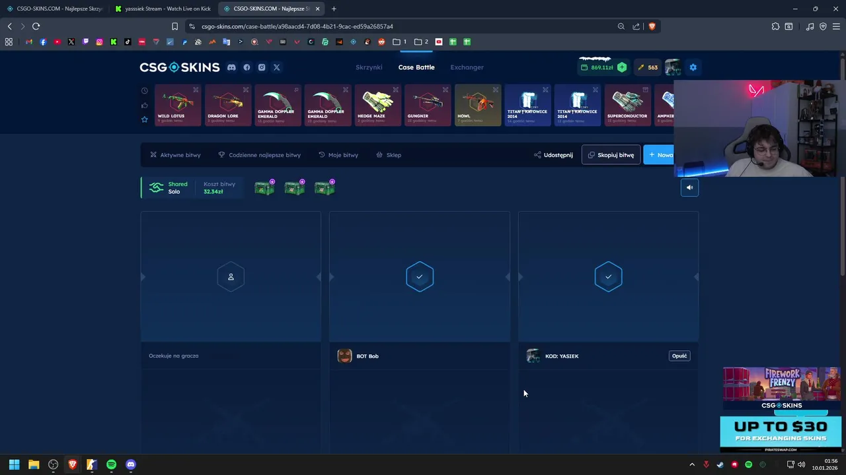Click the Firework Frenzy ad banner
The width and height of the screenshot is (846, 475).
pyautogui.click(x=781, y=389)
